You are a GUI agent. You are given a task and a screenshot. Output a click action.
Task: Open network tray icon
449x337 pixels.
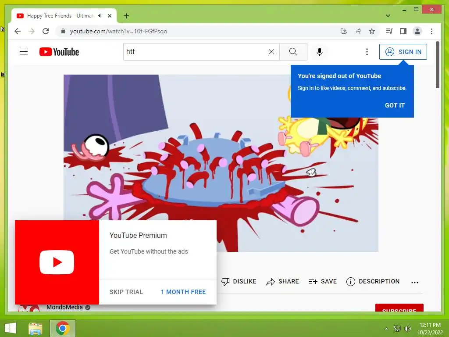click(x=397, y=329)
